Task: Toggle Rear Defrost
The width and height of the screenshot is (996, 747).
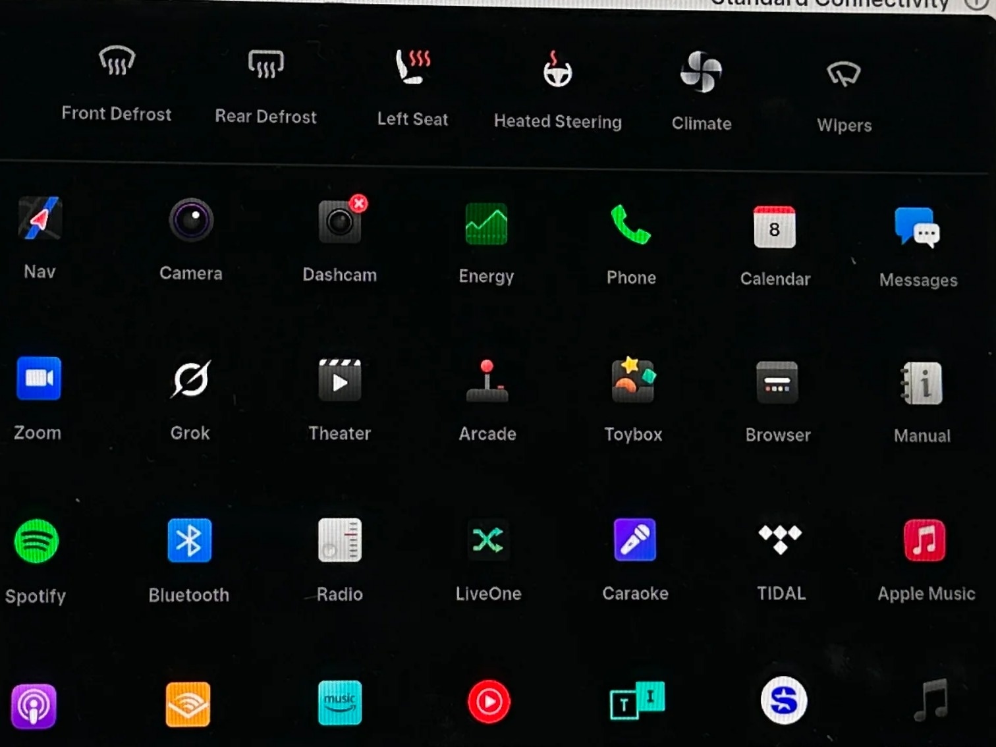Action: pos(265,65)
